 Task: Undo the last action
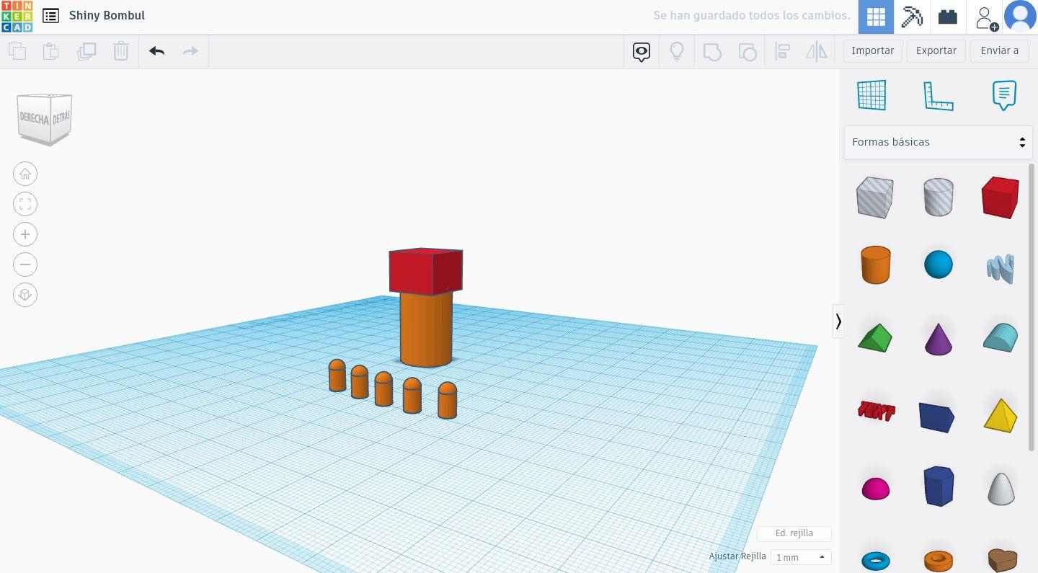click(x=156, y=51)
